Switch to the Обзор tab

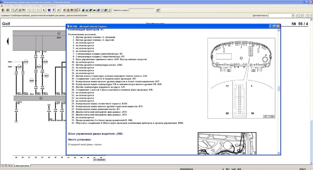[x=10, y=166]
